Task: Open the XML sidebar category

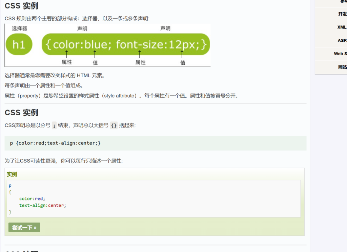Action: [342, 27]
